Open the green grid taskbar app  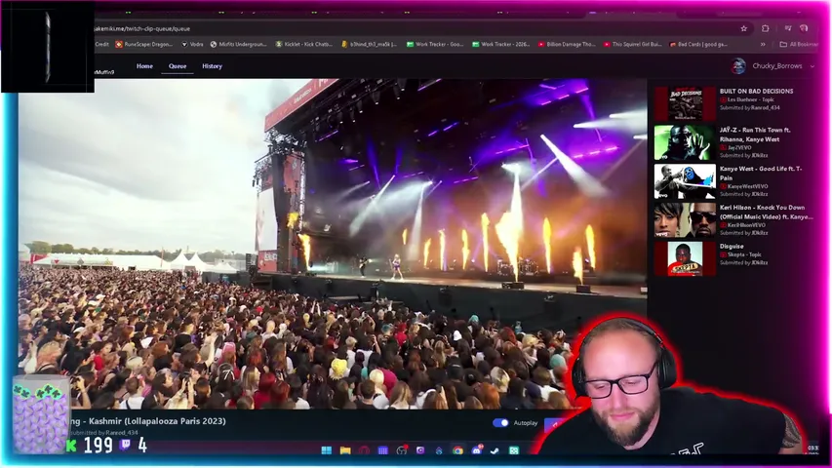[514, 450]
